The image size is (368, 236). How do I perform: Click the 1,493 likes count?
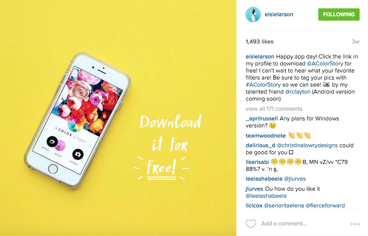point(260,42)
